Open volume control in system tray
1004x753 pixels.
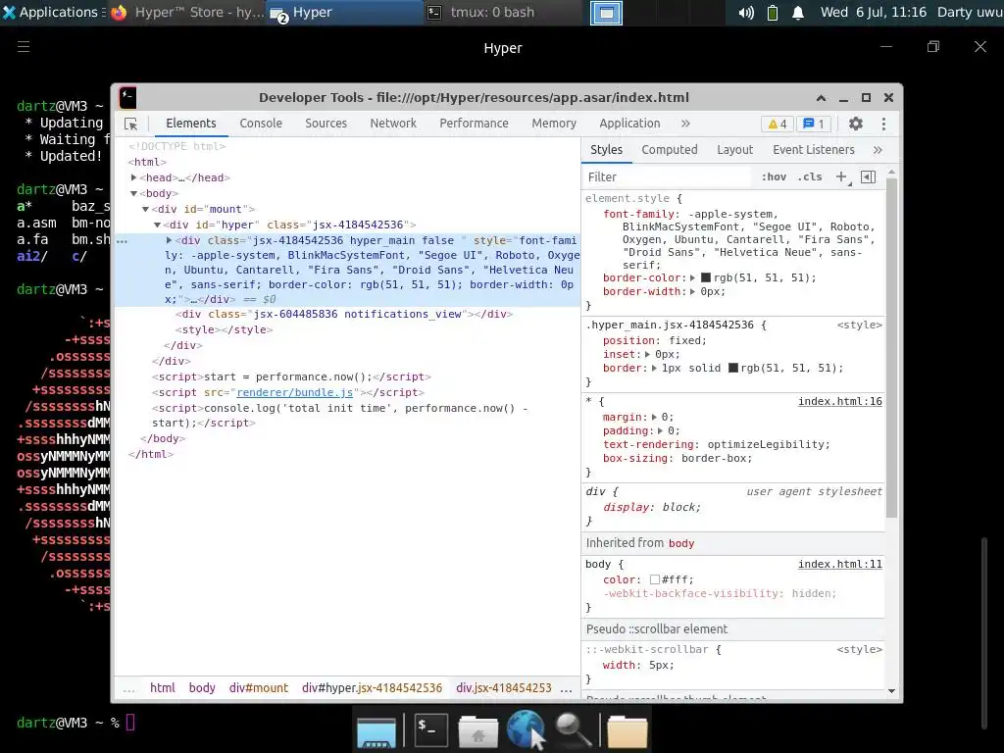pos(746,13)
